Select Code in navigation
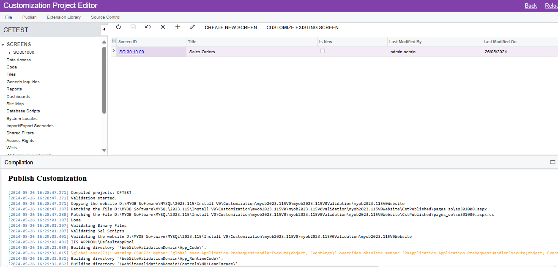 click(x=12, y=67)
